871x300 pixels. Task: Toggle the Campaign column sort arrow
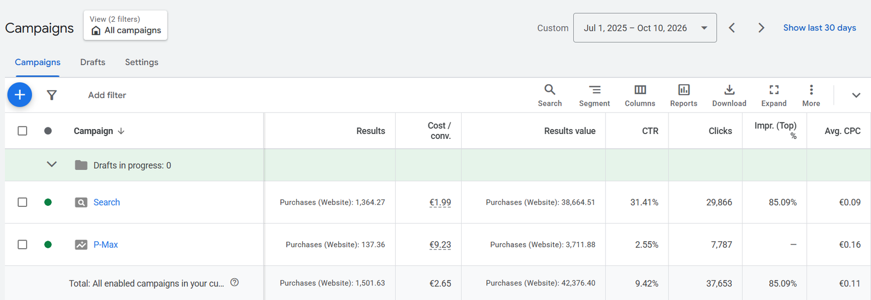pyautogui.click(x=121, y=131)
